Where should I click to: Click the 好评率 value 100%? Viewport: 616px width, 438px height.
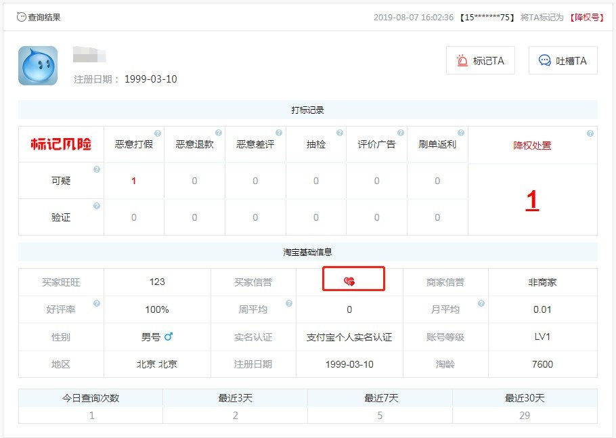157,309
